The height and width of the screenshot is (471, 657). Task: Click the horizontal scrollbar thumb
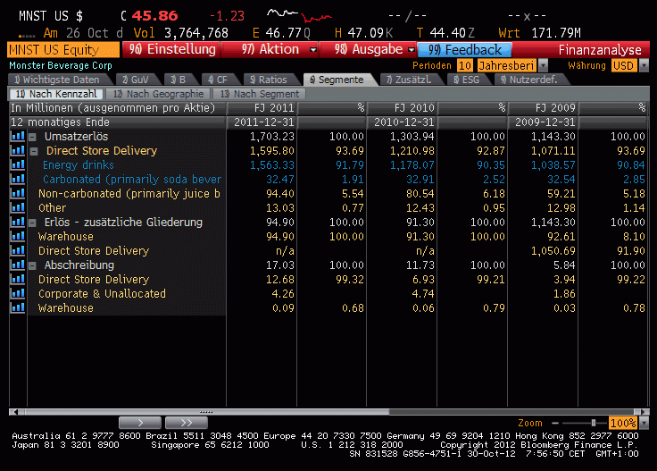pyautogui.click(x=207, y=412)
